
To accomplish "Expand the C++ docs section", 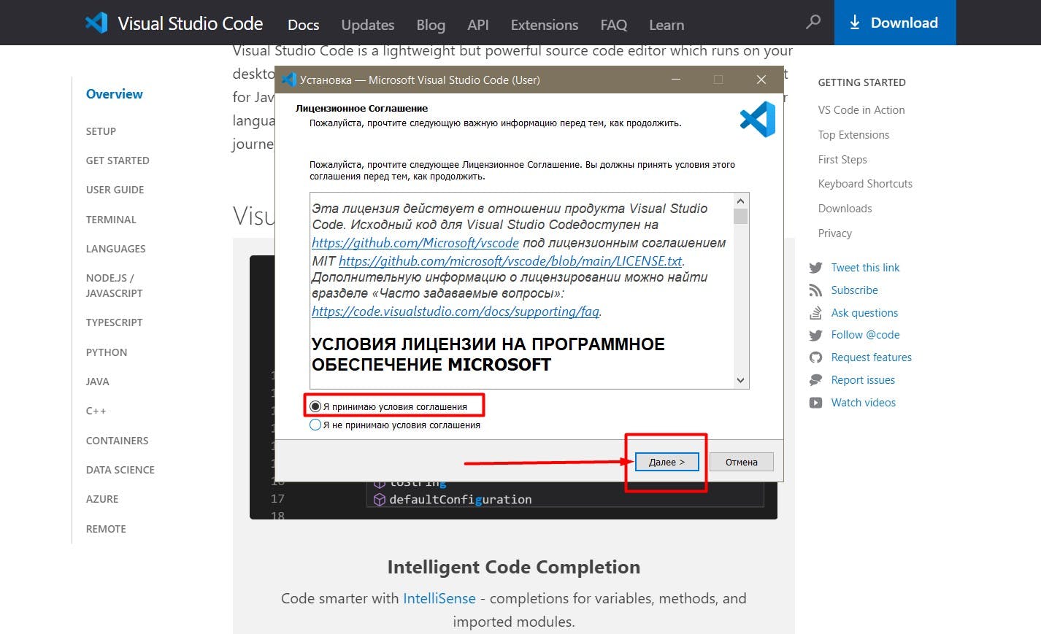I will (96, 411).
